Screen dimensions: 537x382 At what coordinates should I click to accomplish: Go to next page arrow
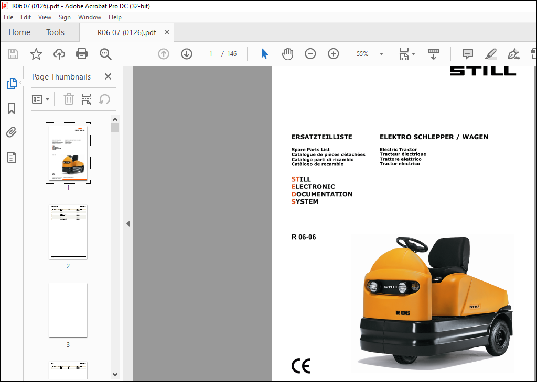tap(187, 54)
